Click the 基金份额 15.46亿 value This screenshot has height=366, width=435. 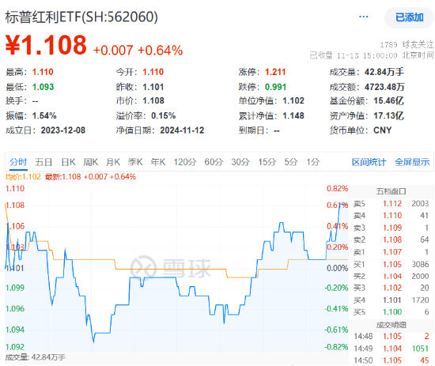(x=388, y=100)
